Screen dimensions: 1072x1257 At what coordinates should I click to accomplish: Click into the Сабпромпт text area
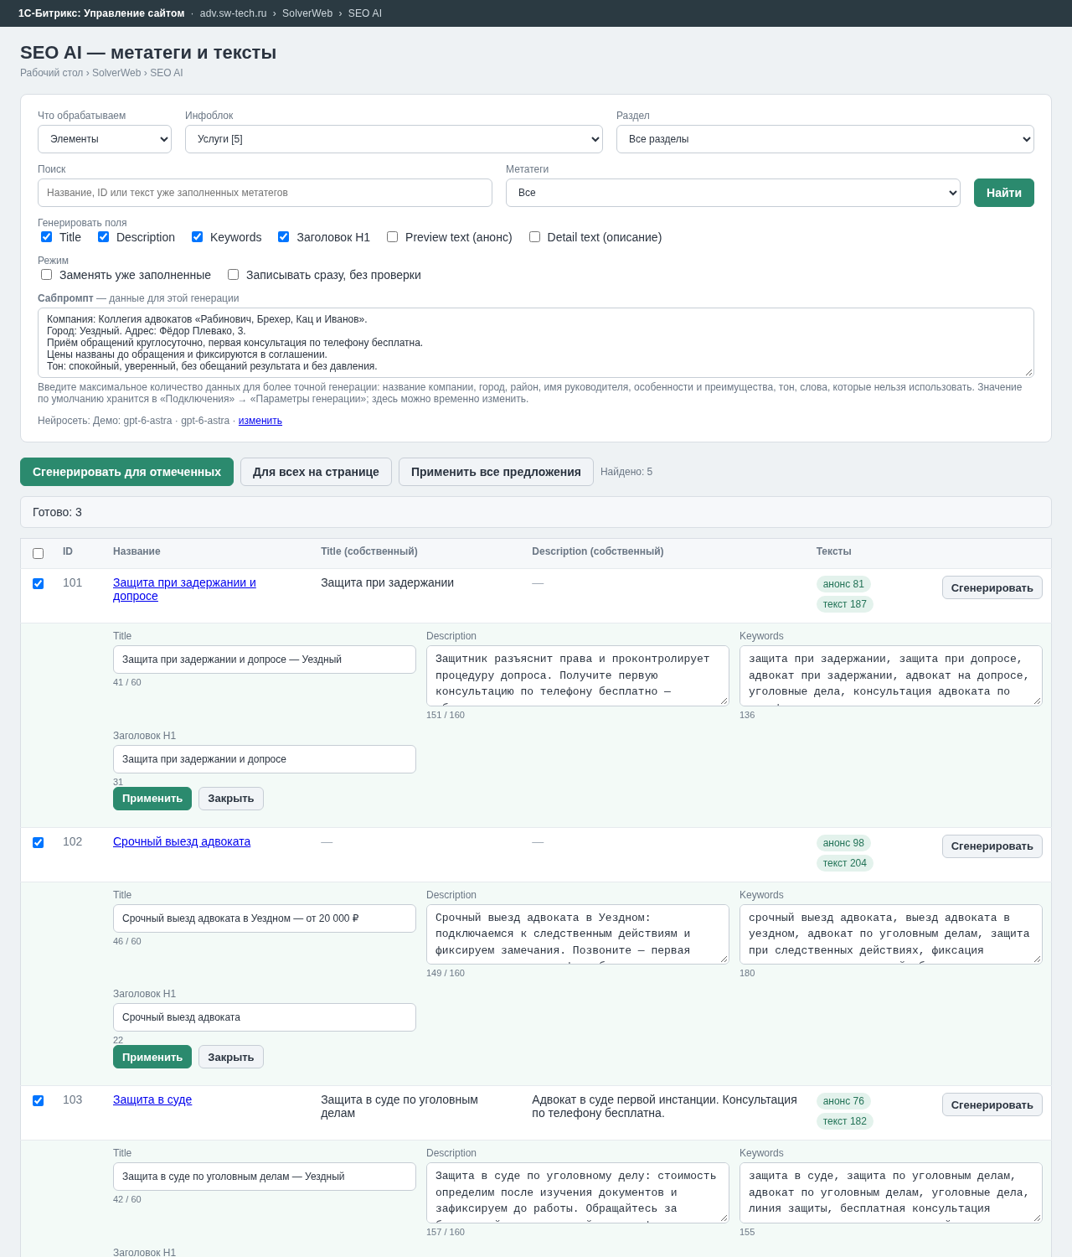click(536, 343)
